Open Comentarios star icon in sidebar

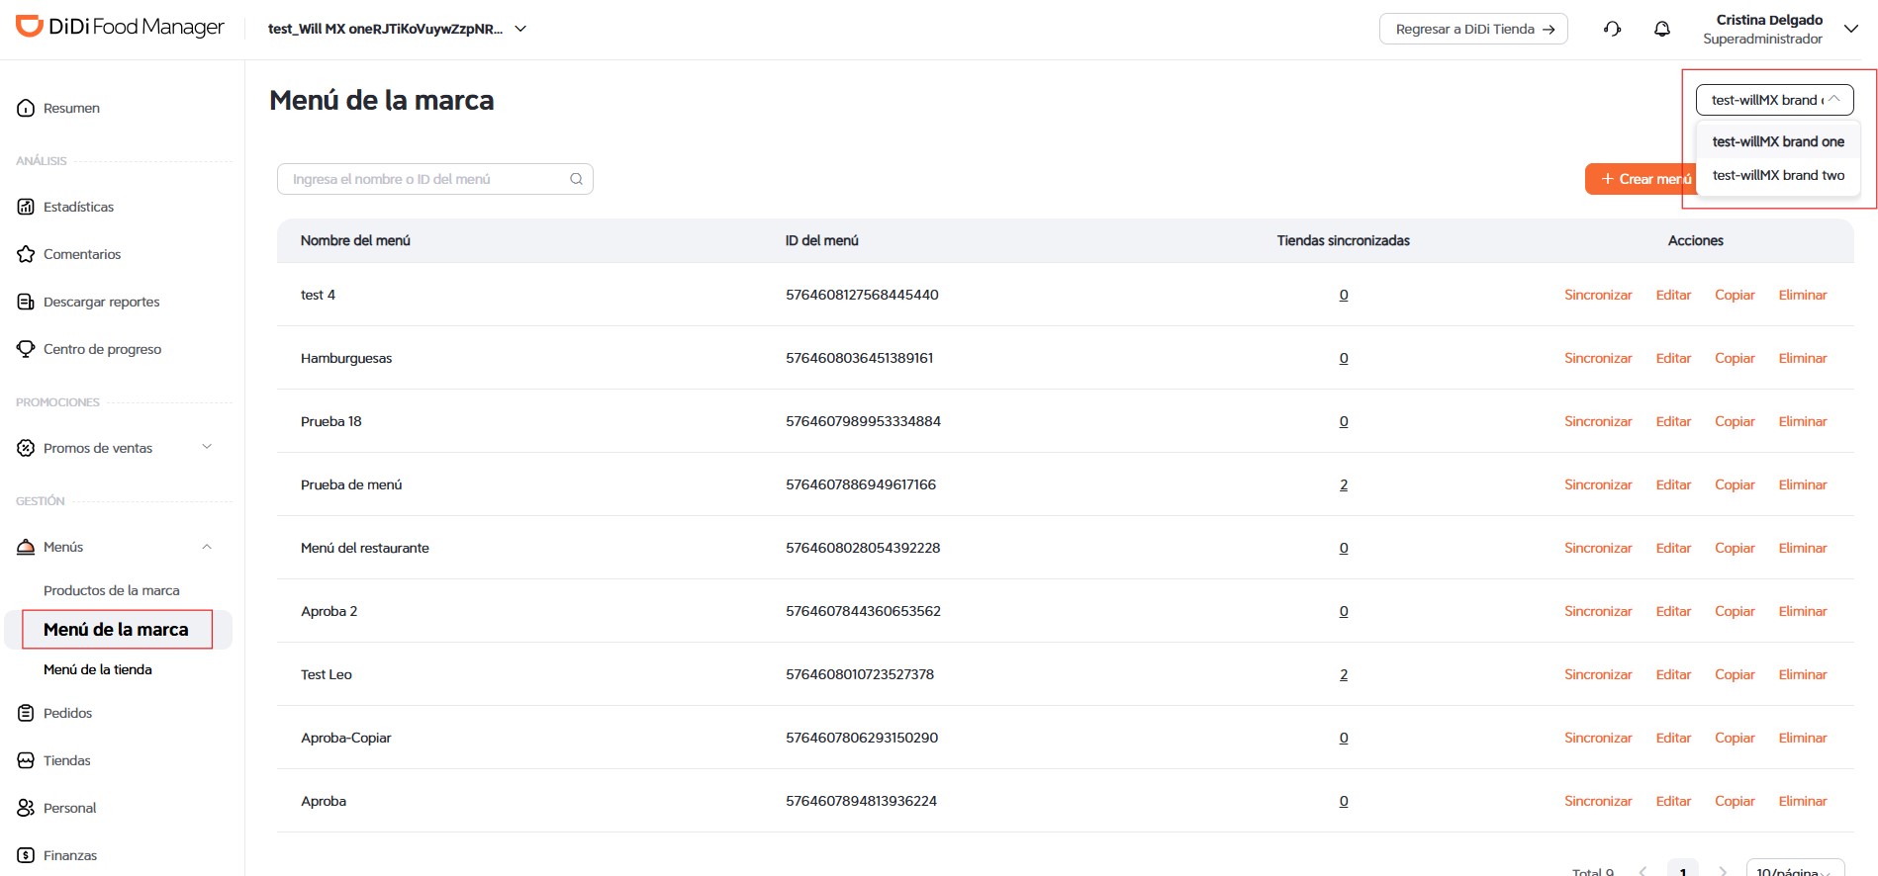[x=26, y=254]
